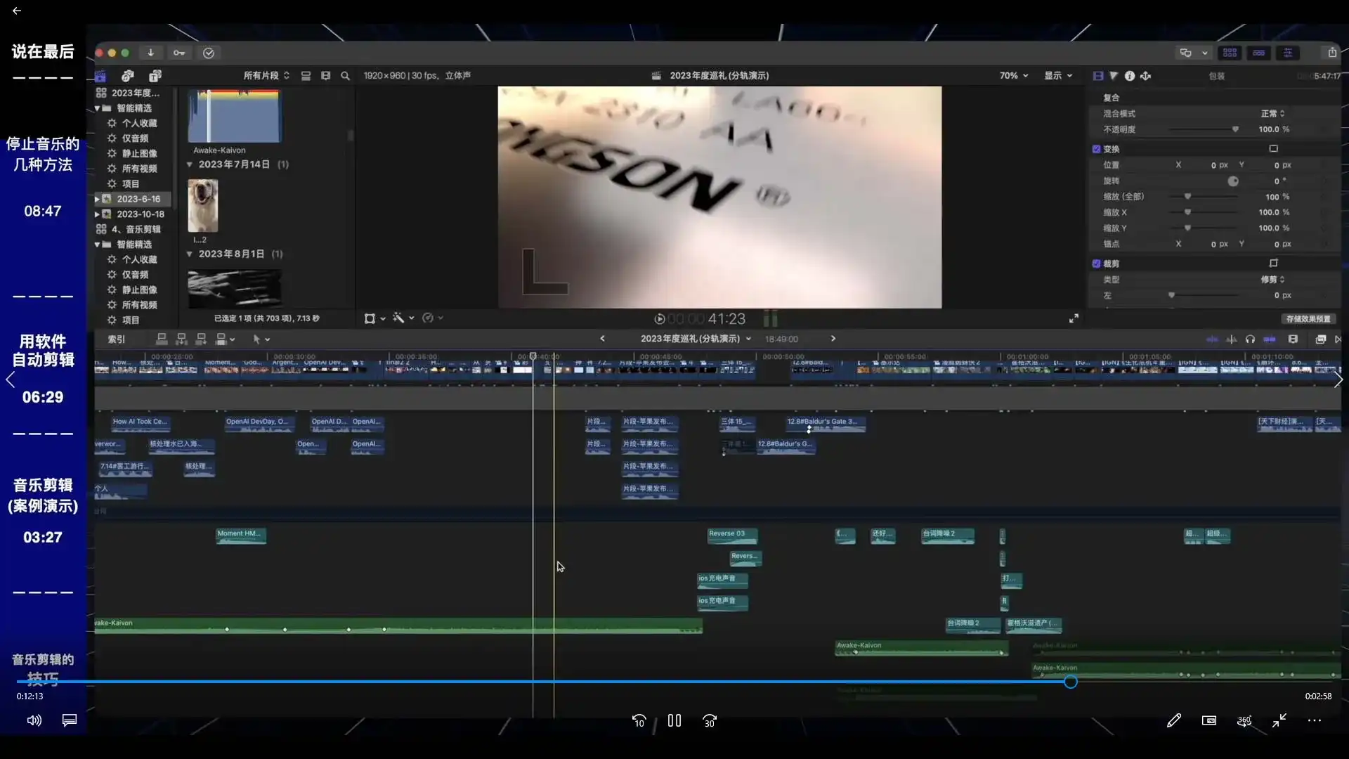Click the keyword editor key icon

[179, 53]
